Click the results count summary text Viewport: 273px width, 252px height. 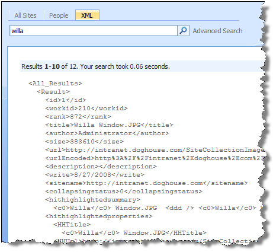click(95, 66)
